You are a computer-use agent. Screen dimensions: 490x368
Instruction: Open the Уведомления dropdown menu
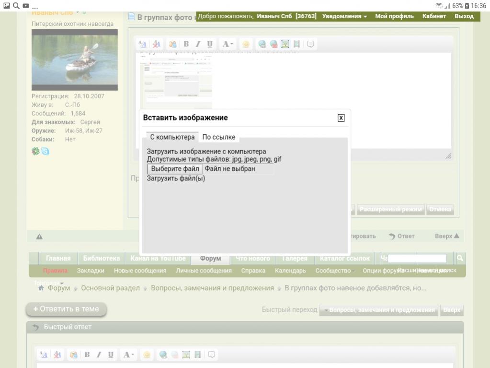click(344, 16)
